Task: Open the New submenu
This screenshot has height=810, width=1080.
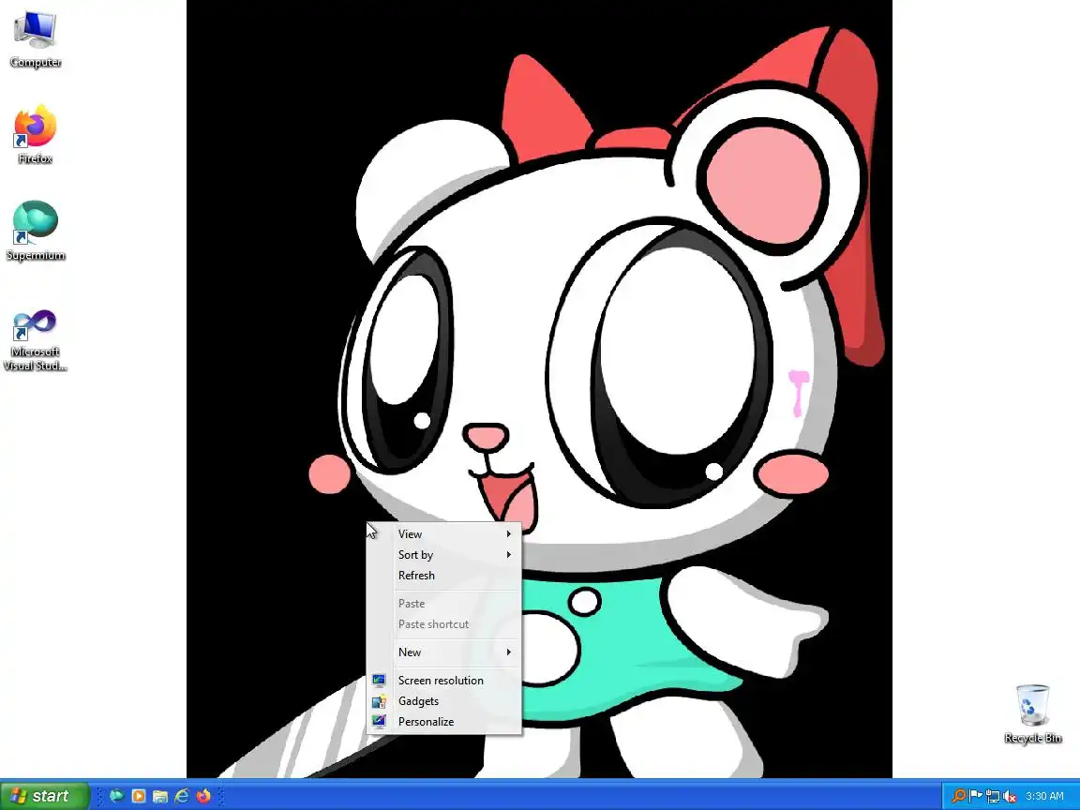Action: [x=443, y=652]
